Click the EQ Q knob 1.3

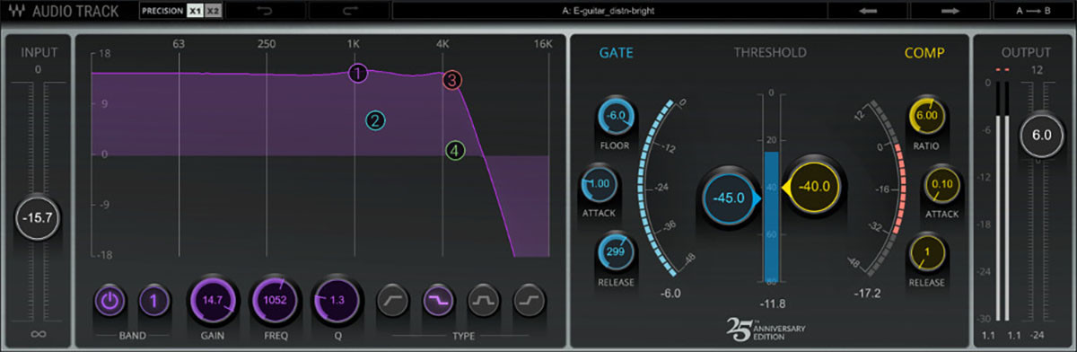(337, 301)
